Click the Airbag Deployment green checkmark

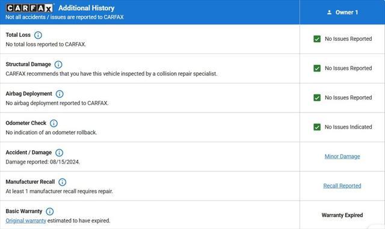(317, 98)
